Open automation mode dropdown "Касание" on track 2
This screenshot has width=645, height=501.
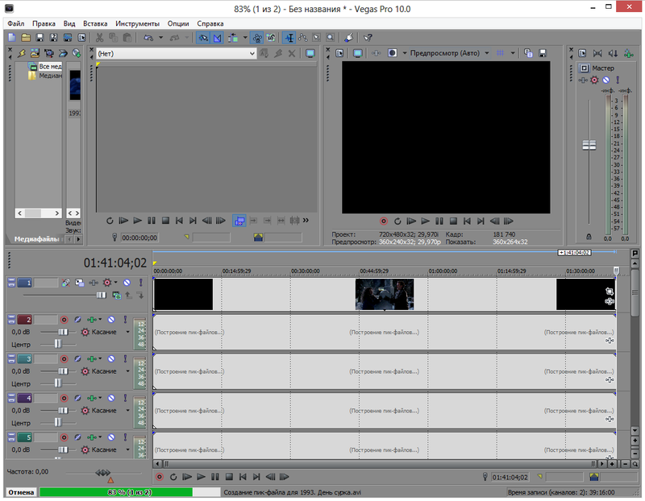pyautogui.click(x=127, y=332)
